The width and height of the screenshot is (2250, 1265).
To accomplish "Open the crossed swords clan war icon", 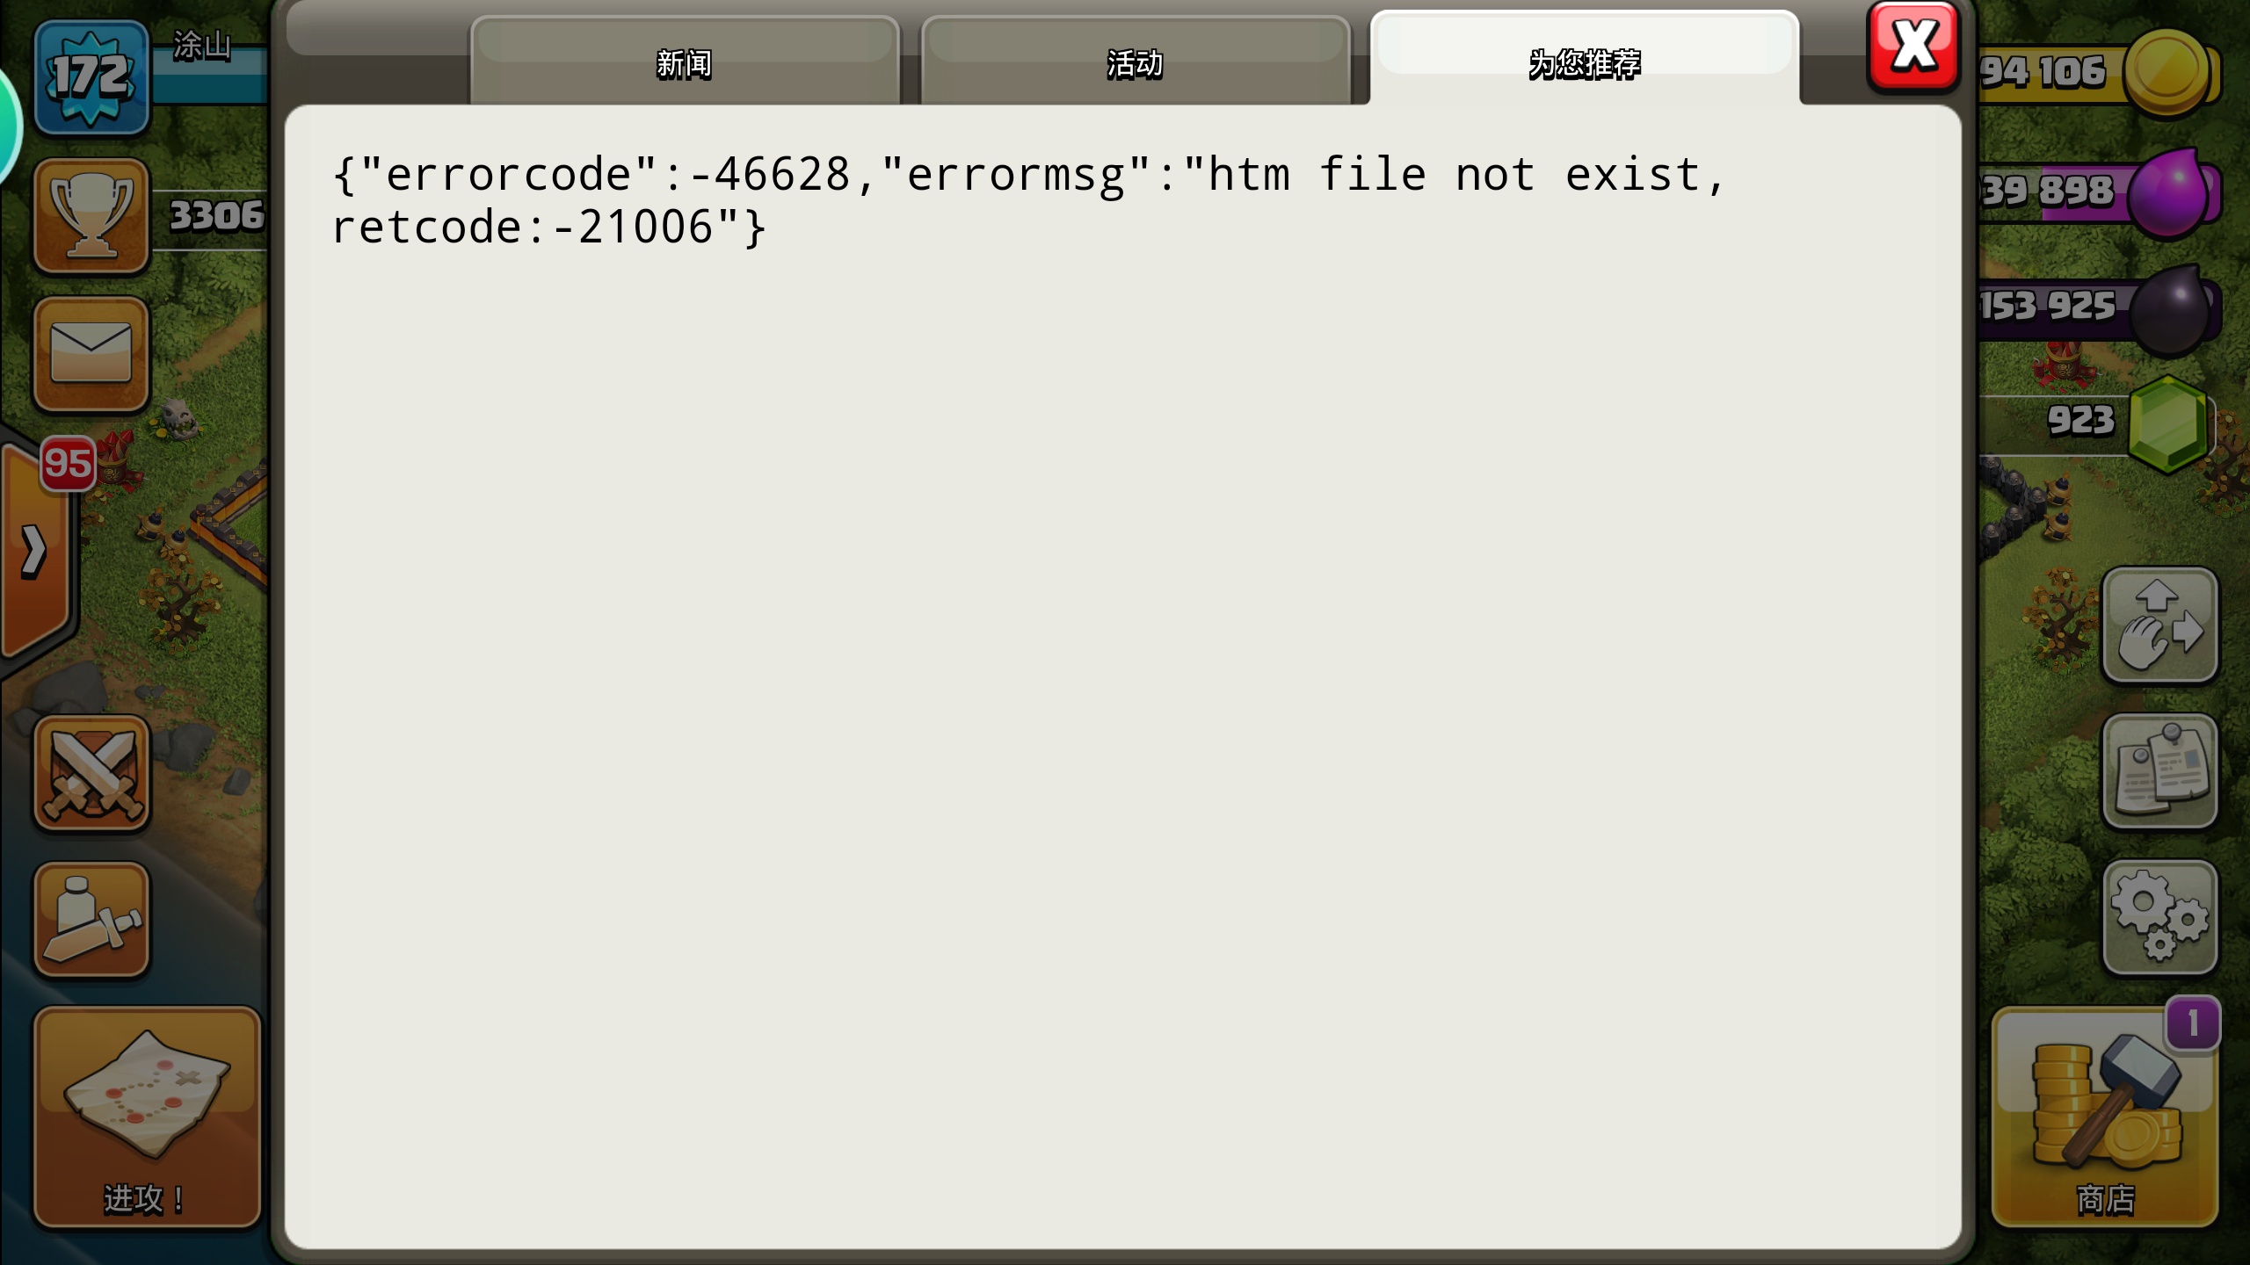I will [91, 774].
